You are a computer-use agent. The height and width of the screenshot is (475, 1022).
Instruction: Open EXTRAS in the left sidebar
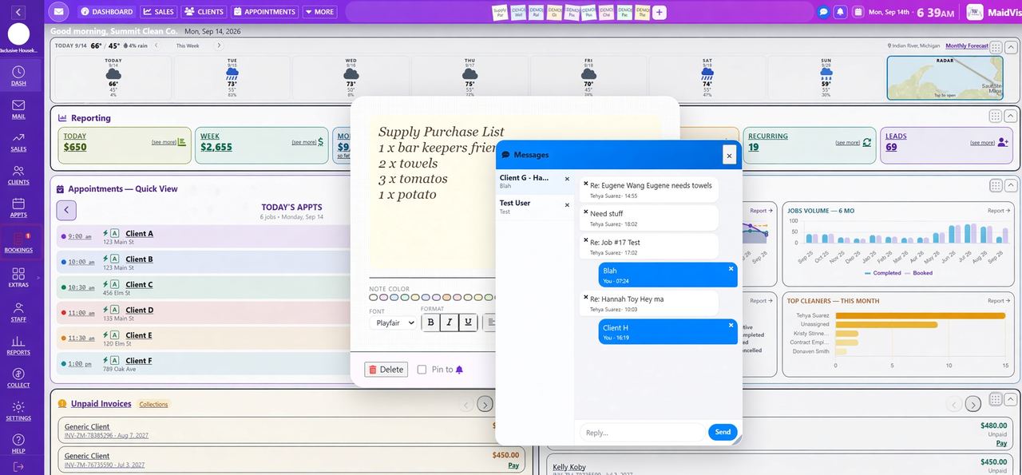point(18,278)
